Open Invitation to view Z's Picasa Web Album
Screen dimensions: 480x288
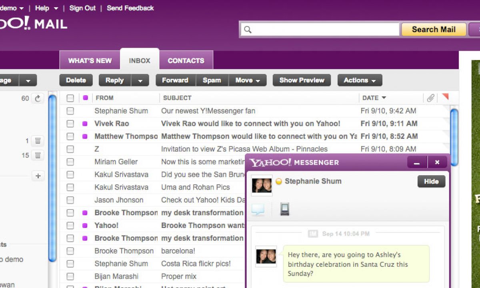[x=244, y=149]
